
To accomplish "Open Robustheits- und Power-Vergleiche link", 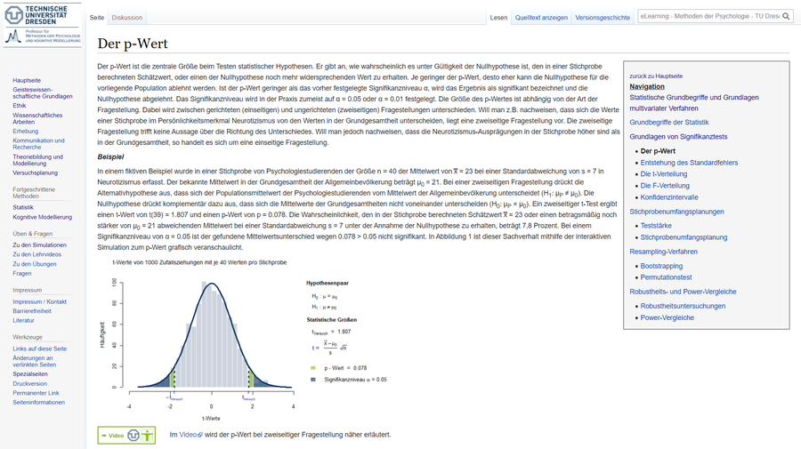I will coord(683,292).
